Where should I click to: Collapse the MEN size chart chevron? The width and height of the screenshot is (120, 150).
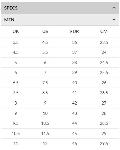[114, 20]
